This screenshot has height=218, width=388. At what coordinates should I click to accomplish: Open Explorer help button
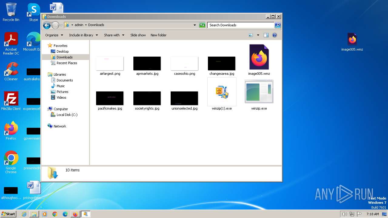pos(275,35)
